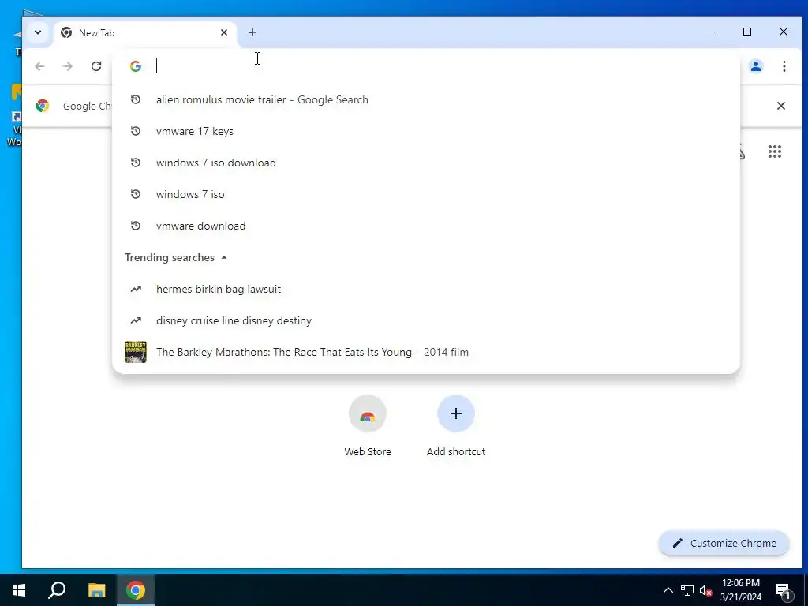808x606 pixels.
Task: Open the Windows Start menu
Action: [x=19, y=590]
